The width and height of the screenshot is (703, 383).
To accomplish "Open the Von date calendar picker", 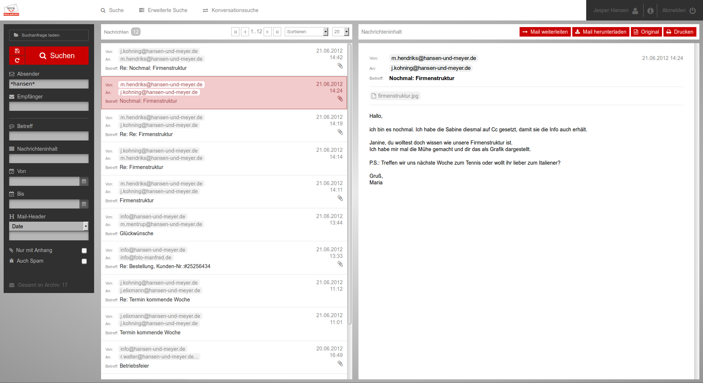I will 84,181.
